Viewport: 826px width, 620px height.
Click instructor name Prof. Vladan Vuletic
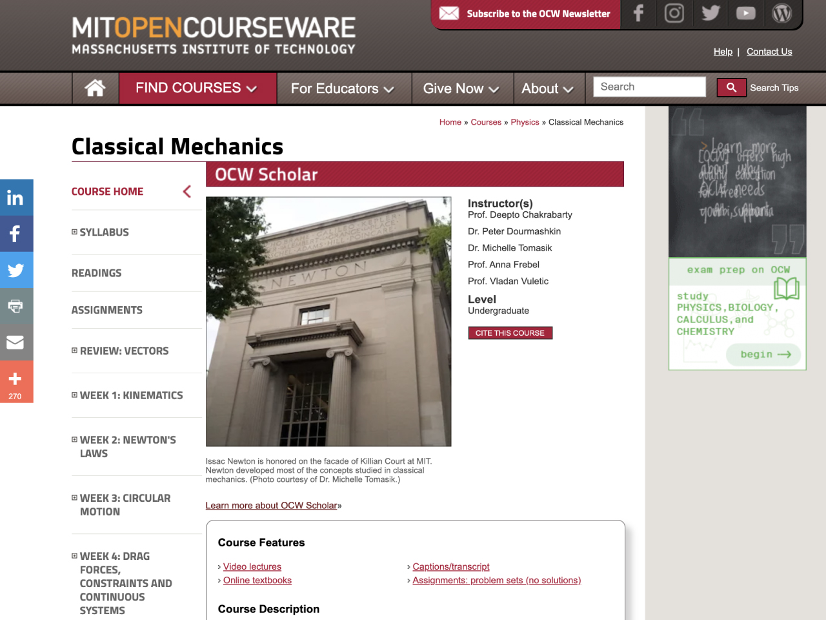coord(509,282)
